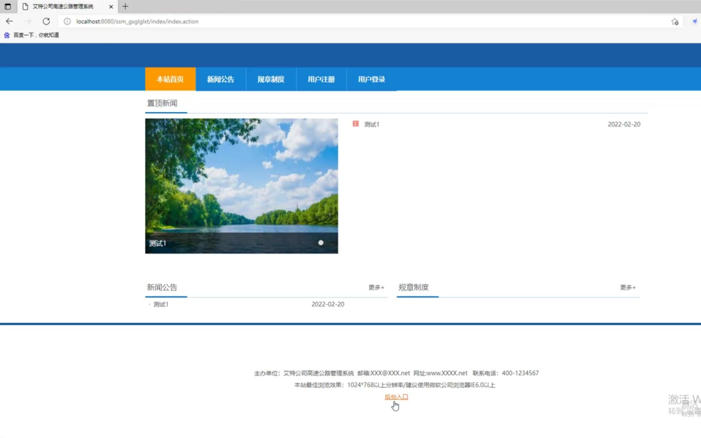Screen dimensions: 701x438
Task: Refresh the page with the reload icon
Action: click(46, 21)
